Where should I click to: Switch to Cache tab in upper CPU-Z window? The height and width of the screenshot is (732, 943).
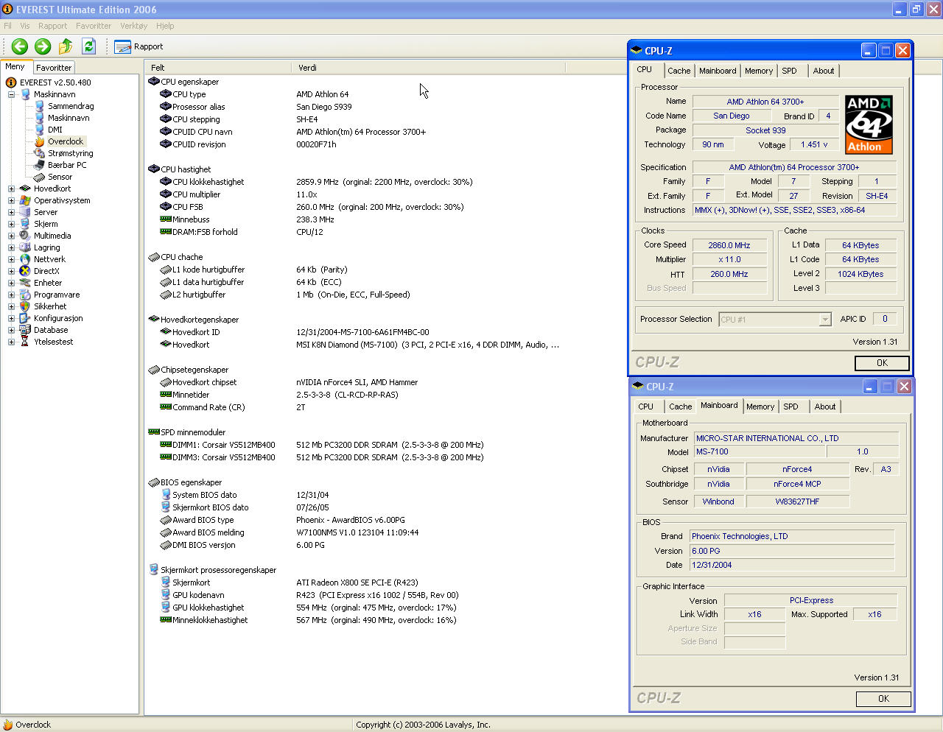point(679,71)
